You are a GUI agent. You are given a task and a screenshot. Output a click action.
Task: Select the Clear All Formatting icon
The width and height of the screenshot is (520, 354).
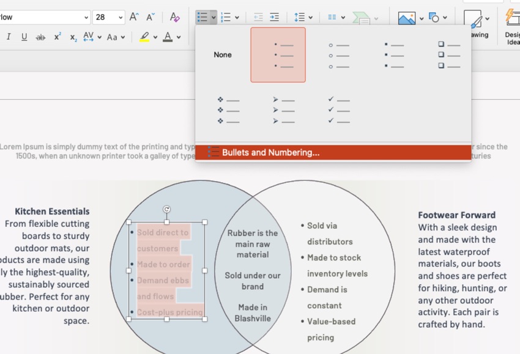click(x=174, y=17)
